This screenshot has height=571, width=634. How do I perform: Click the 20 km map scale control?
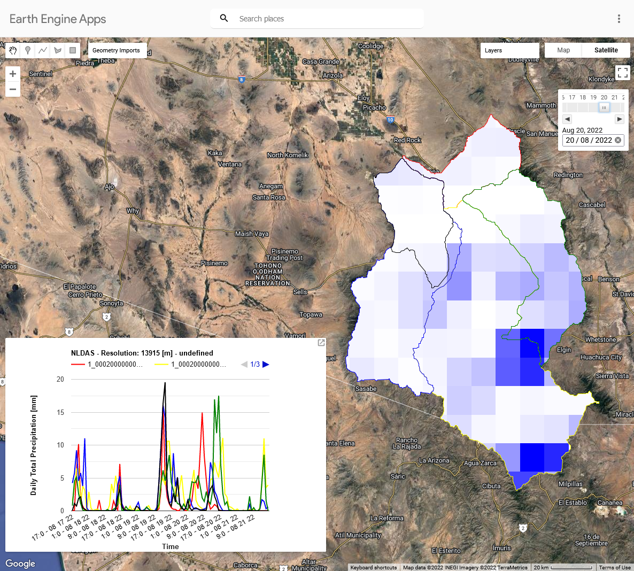(x=563, y=567)
